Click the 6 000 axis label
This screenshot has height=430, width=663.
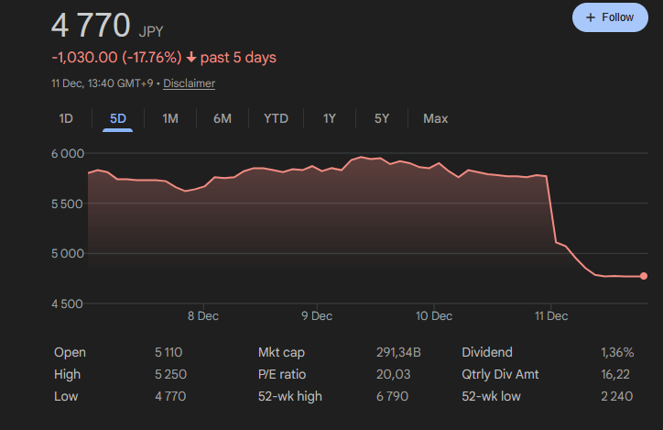click(68, 154)
